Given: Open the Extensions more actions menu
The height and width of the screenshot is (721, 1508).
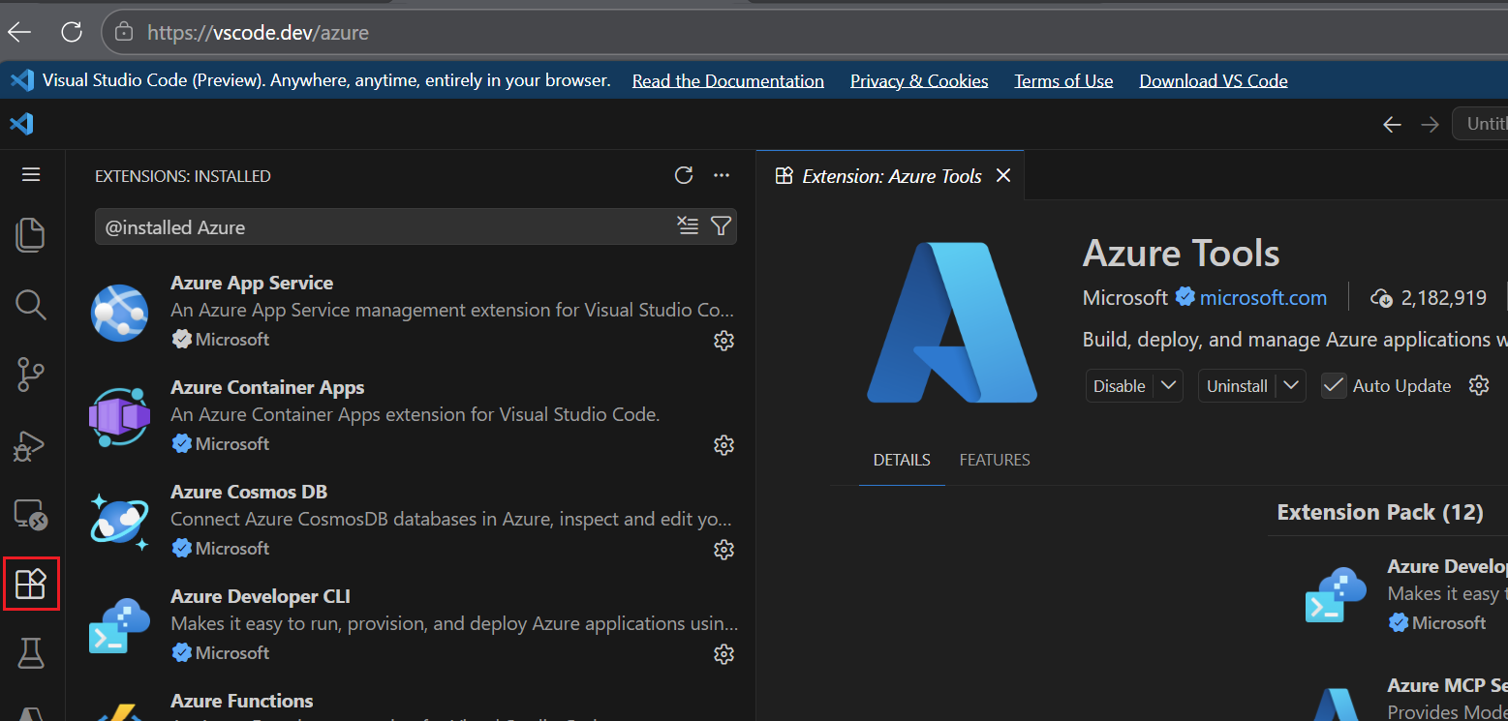Looking at the screenshot, I should [x=722, y=175].
